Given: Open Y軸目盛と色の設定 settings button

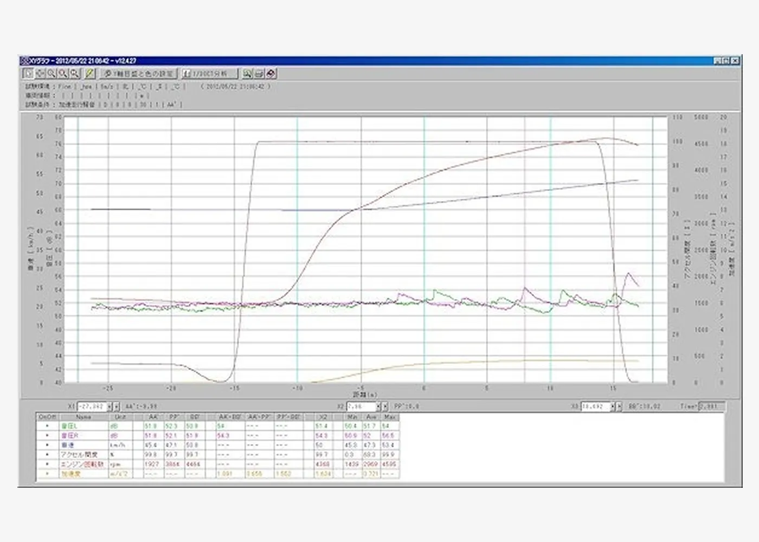Looking at the screenshot, I should click(139, 74).
